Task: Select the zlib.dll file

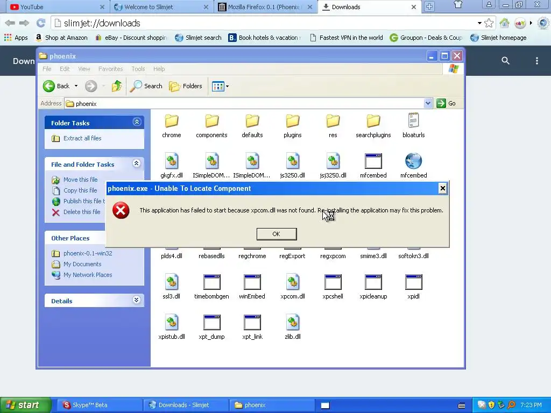Action: click(x=292, y=327)
